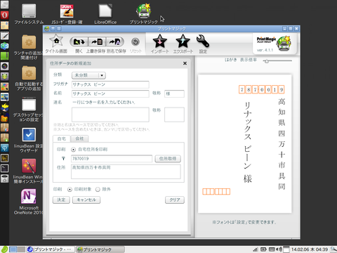This screenshot has height=253, width=337.
Task: Open the terminal icon in left dock
Action: 4,168
